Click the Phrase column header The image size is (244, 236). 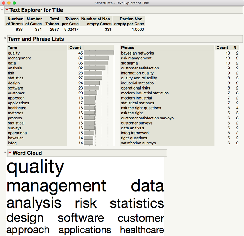(x=127, y=48)
